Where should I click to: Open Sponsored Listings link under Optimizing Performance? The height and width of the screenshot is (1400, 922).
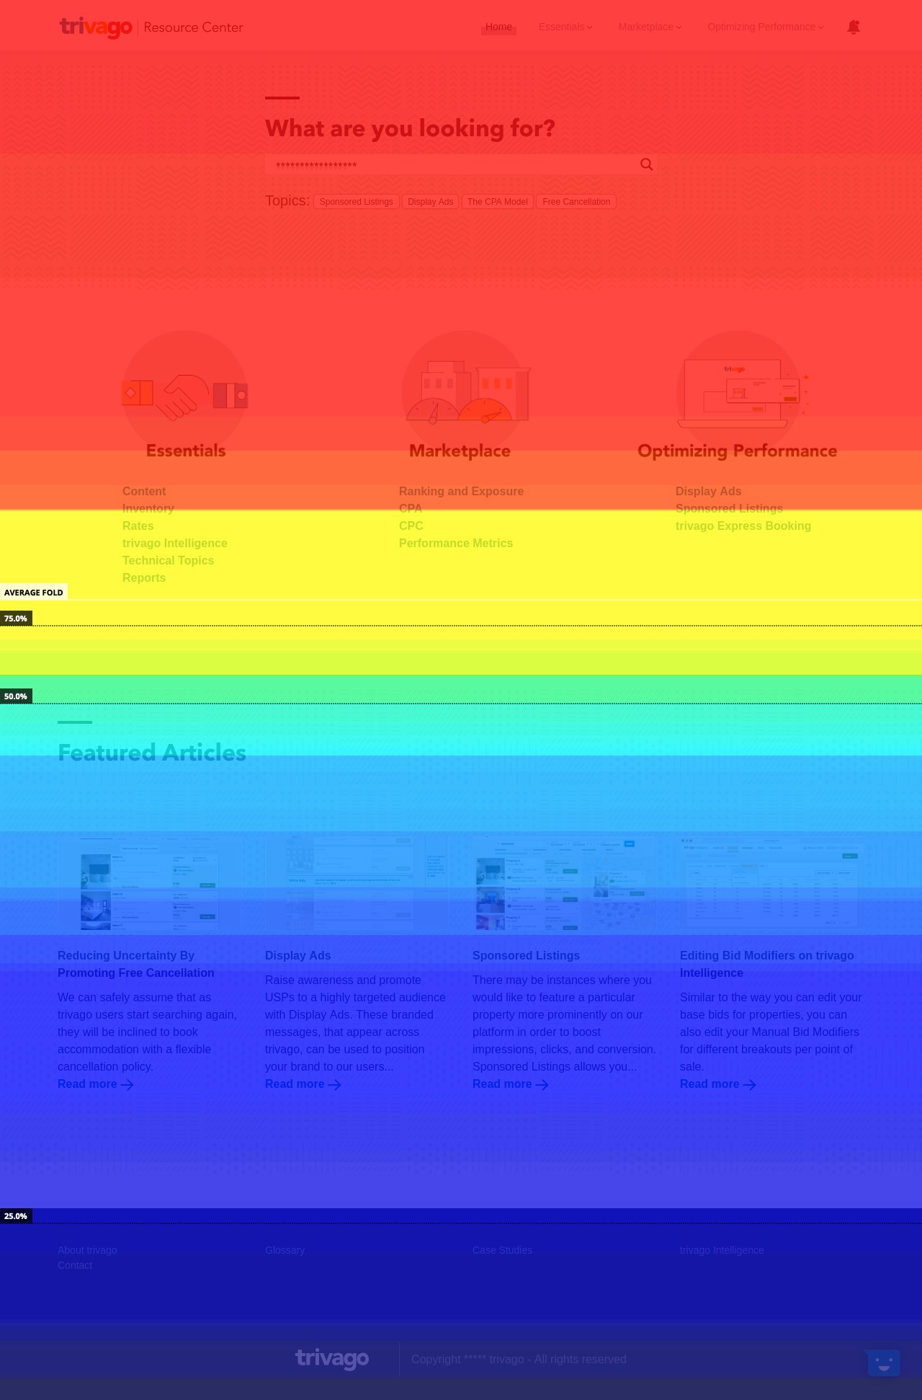point(730,508)
